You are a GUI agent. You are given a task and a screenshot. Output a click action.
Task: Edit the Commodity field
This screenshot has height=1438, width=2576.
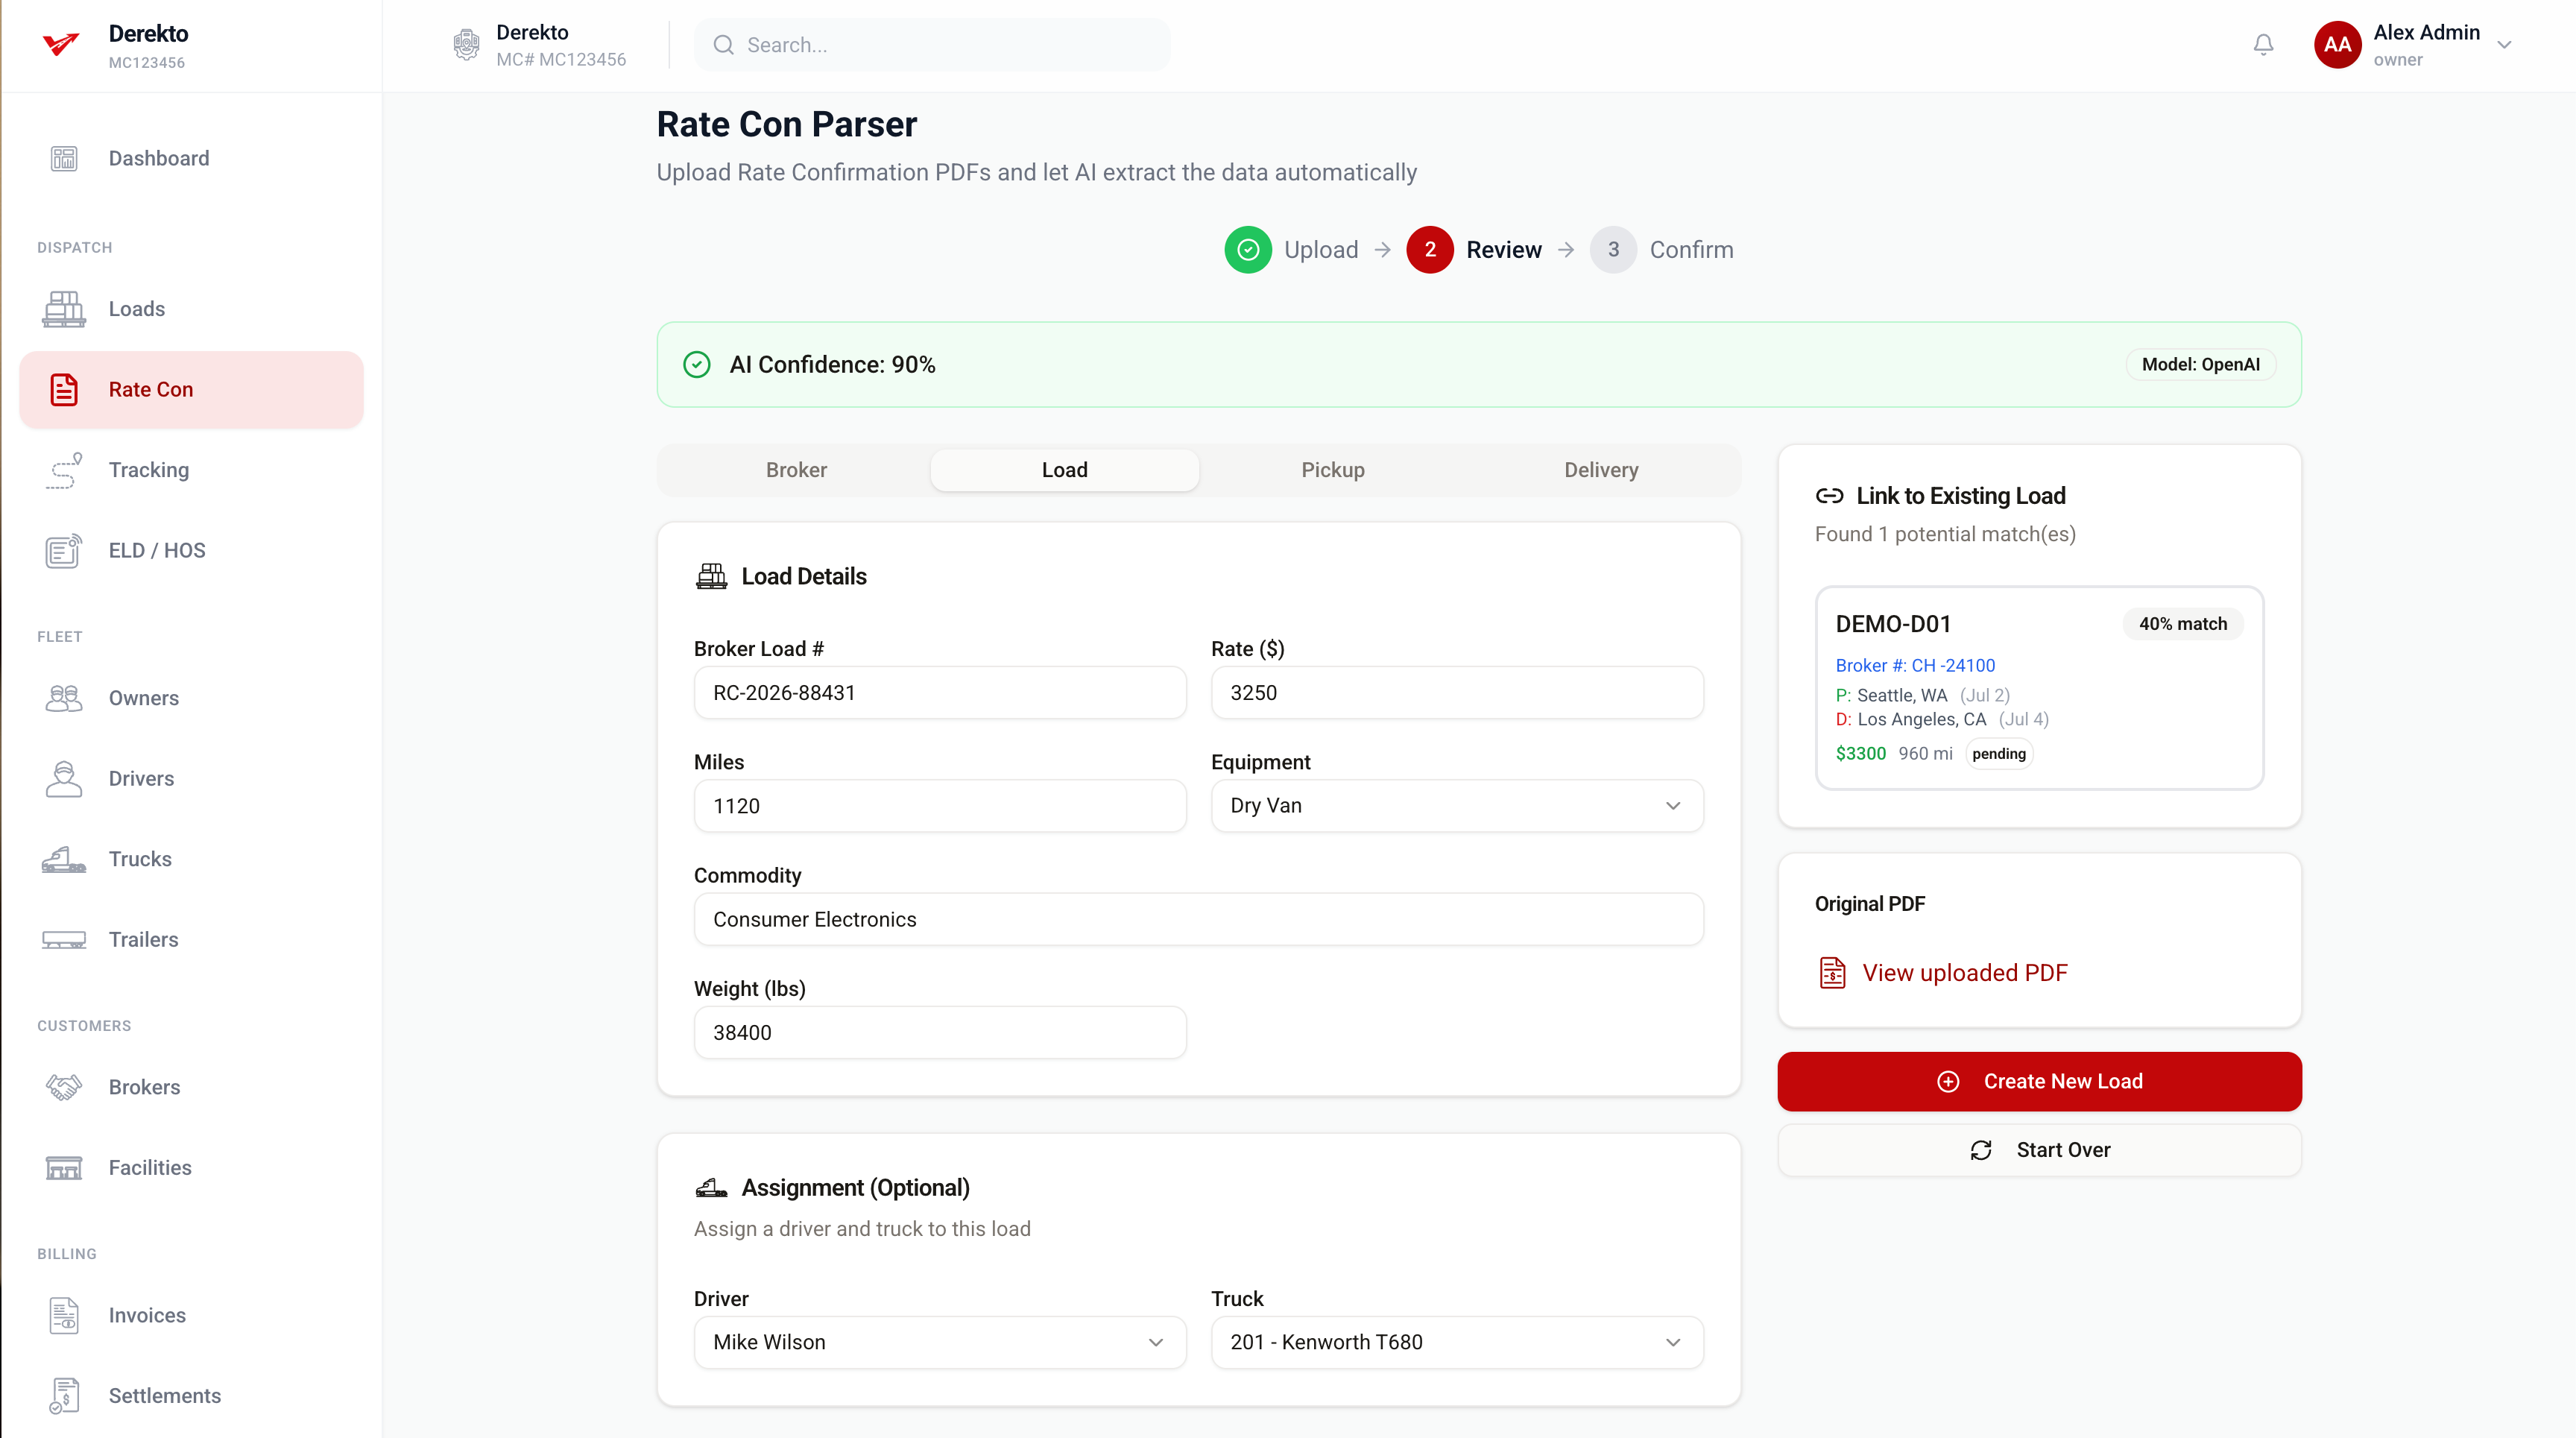[1198, 919]
